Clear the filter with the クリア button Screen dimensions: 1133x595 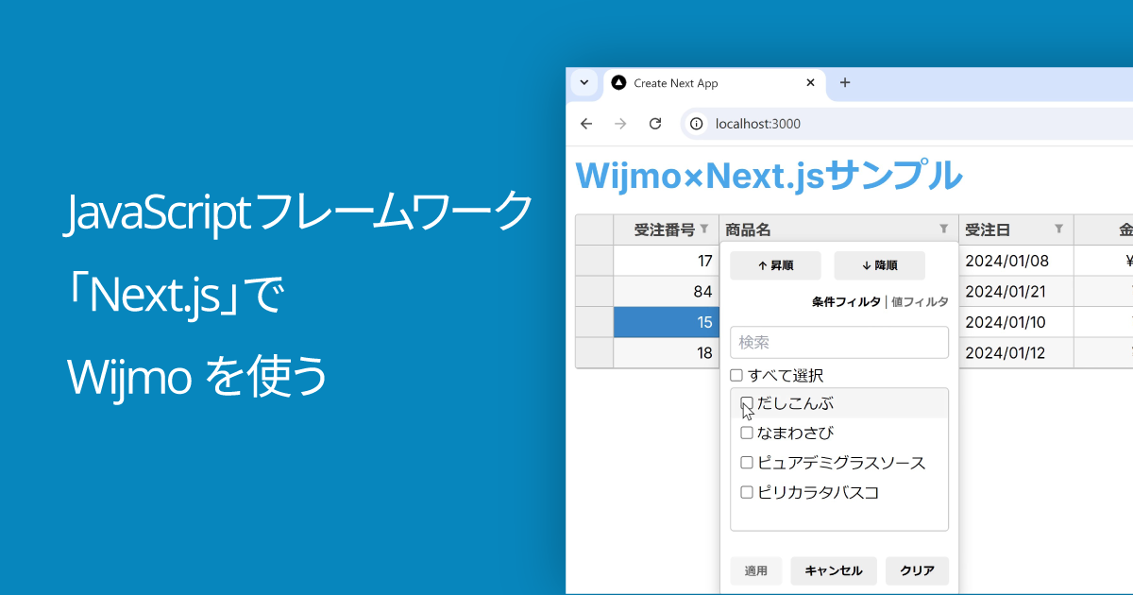click(917, 570)
